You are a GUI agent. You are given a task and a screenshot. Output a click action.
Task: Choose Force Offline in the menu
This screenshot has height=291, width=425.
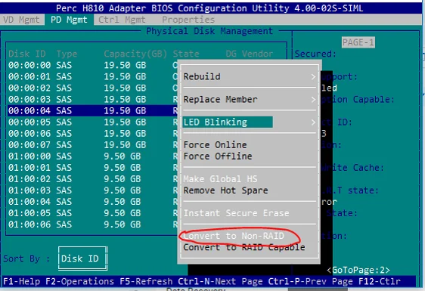pos(218,156)
